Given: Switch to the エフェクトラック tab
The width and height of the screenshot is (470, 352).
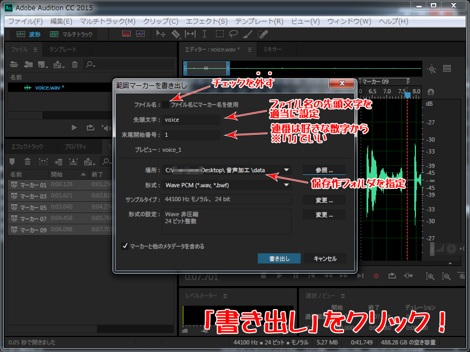Looking at the screenshot, I should 27,146.
